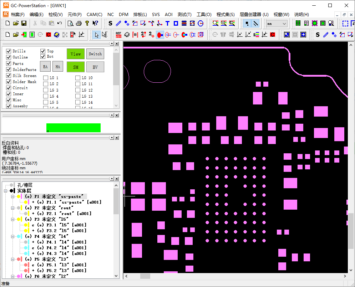The height and width of the screenshot is (287, 355).
Task: Click the Save floppy disk icon
Action: pos(24,24)
